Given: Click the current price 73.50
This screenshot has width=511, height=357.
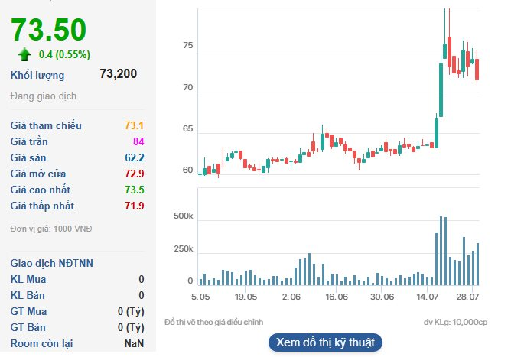Looking at the screenshot, I should [x=48, y=30].
